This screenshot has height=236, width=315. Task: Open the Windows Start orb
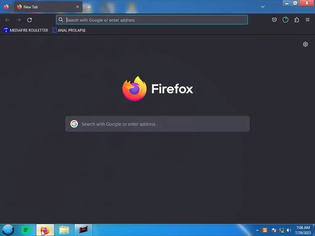8,230
